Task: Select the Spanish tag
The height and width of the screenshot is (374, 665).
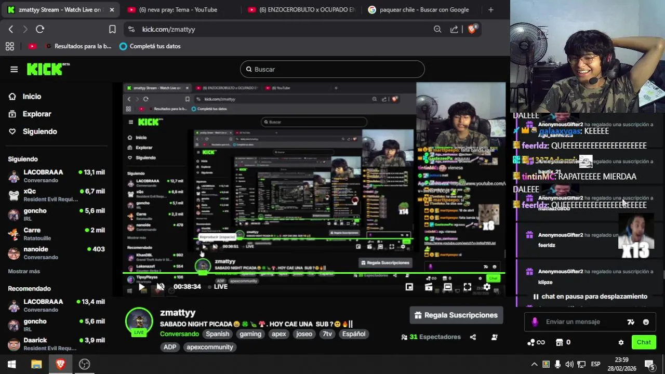Action: click(217, 334)
